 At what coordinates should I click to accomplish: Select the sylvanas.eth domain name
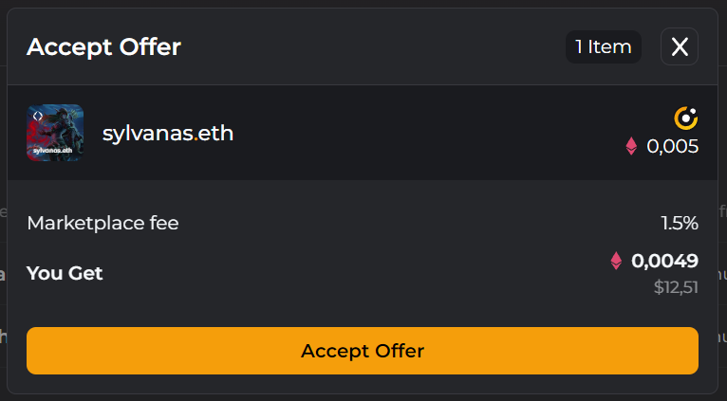[167, 134]
